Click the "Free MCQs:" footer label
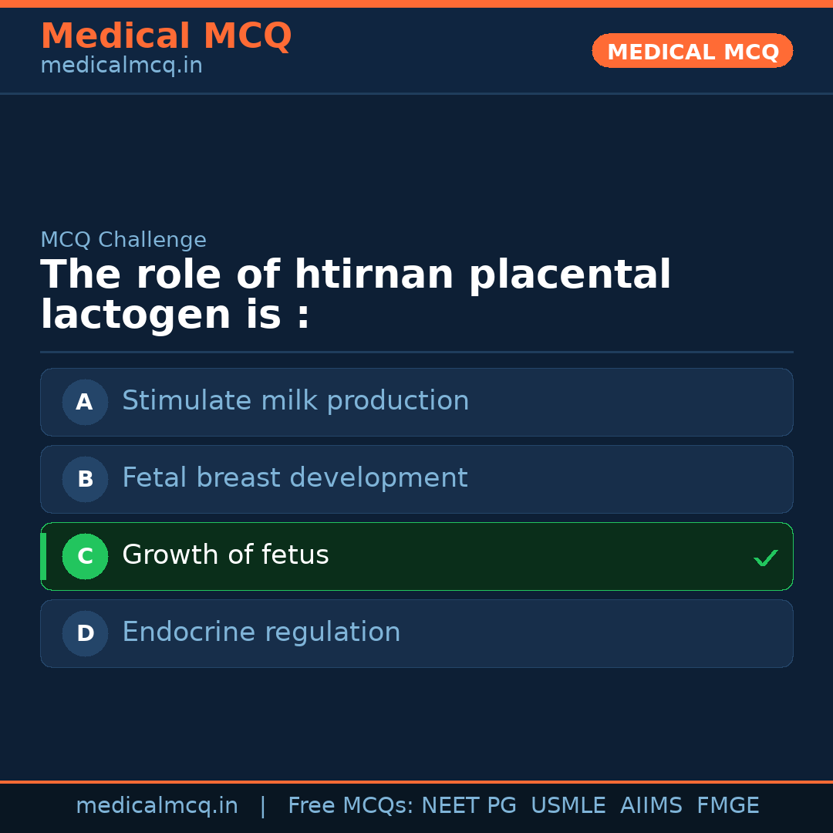833x833 pixels. click(x=351, y=806)
